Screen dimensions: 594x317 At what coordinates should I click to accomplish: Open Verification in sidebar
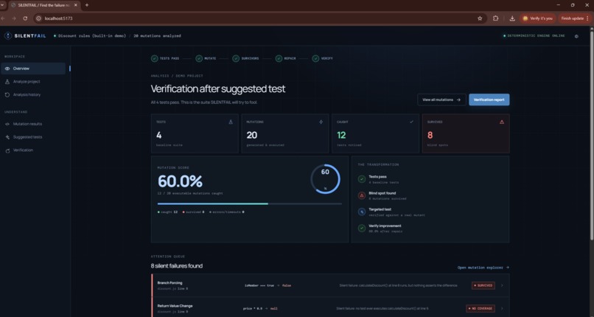tap(33, 150)
